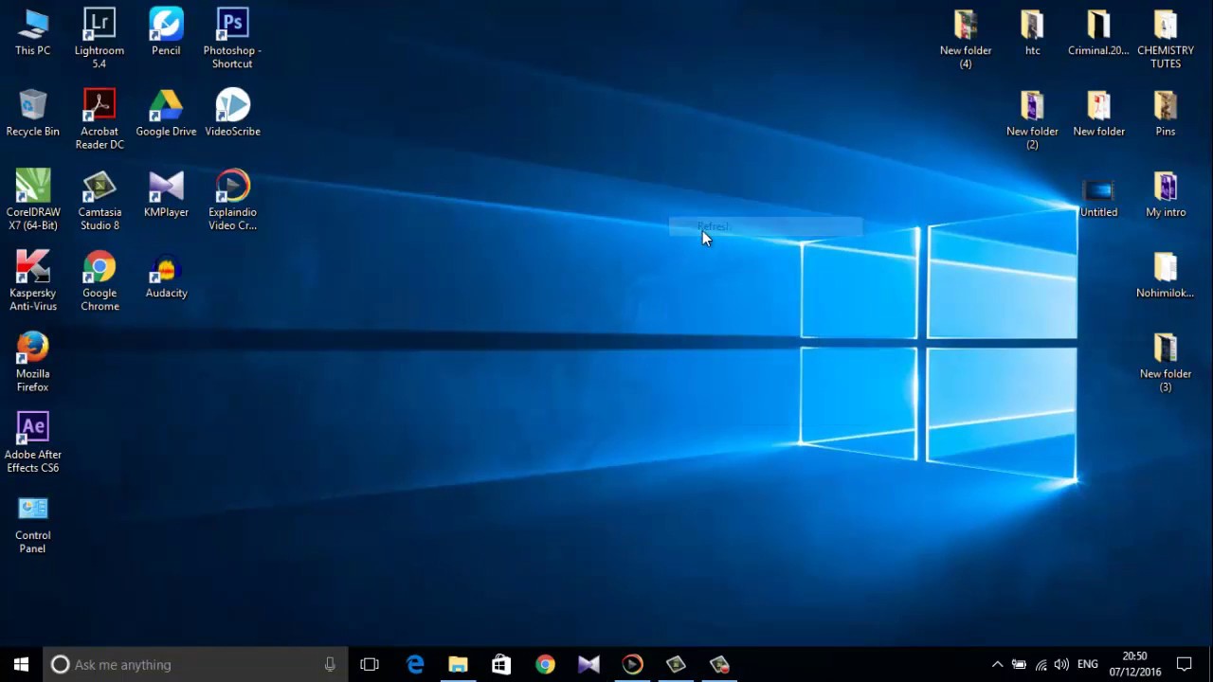Screen dimensions: 1213x682
Task: Open the volume control tray icon
Action: pos(1061,664)
